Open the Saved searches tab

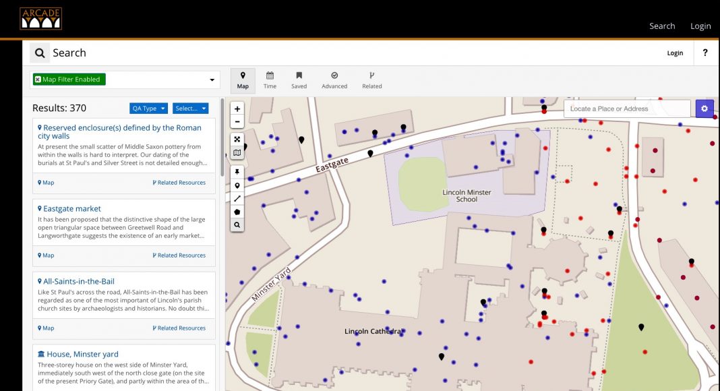[299, 80]
